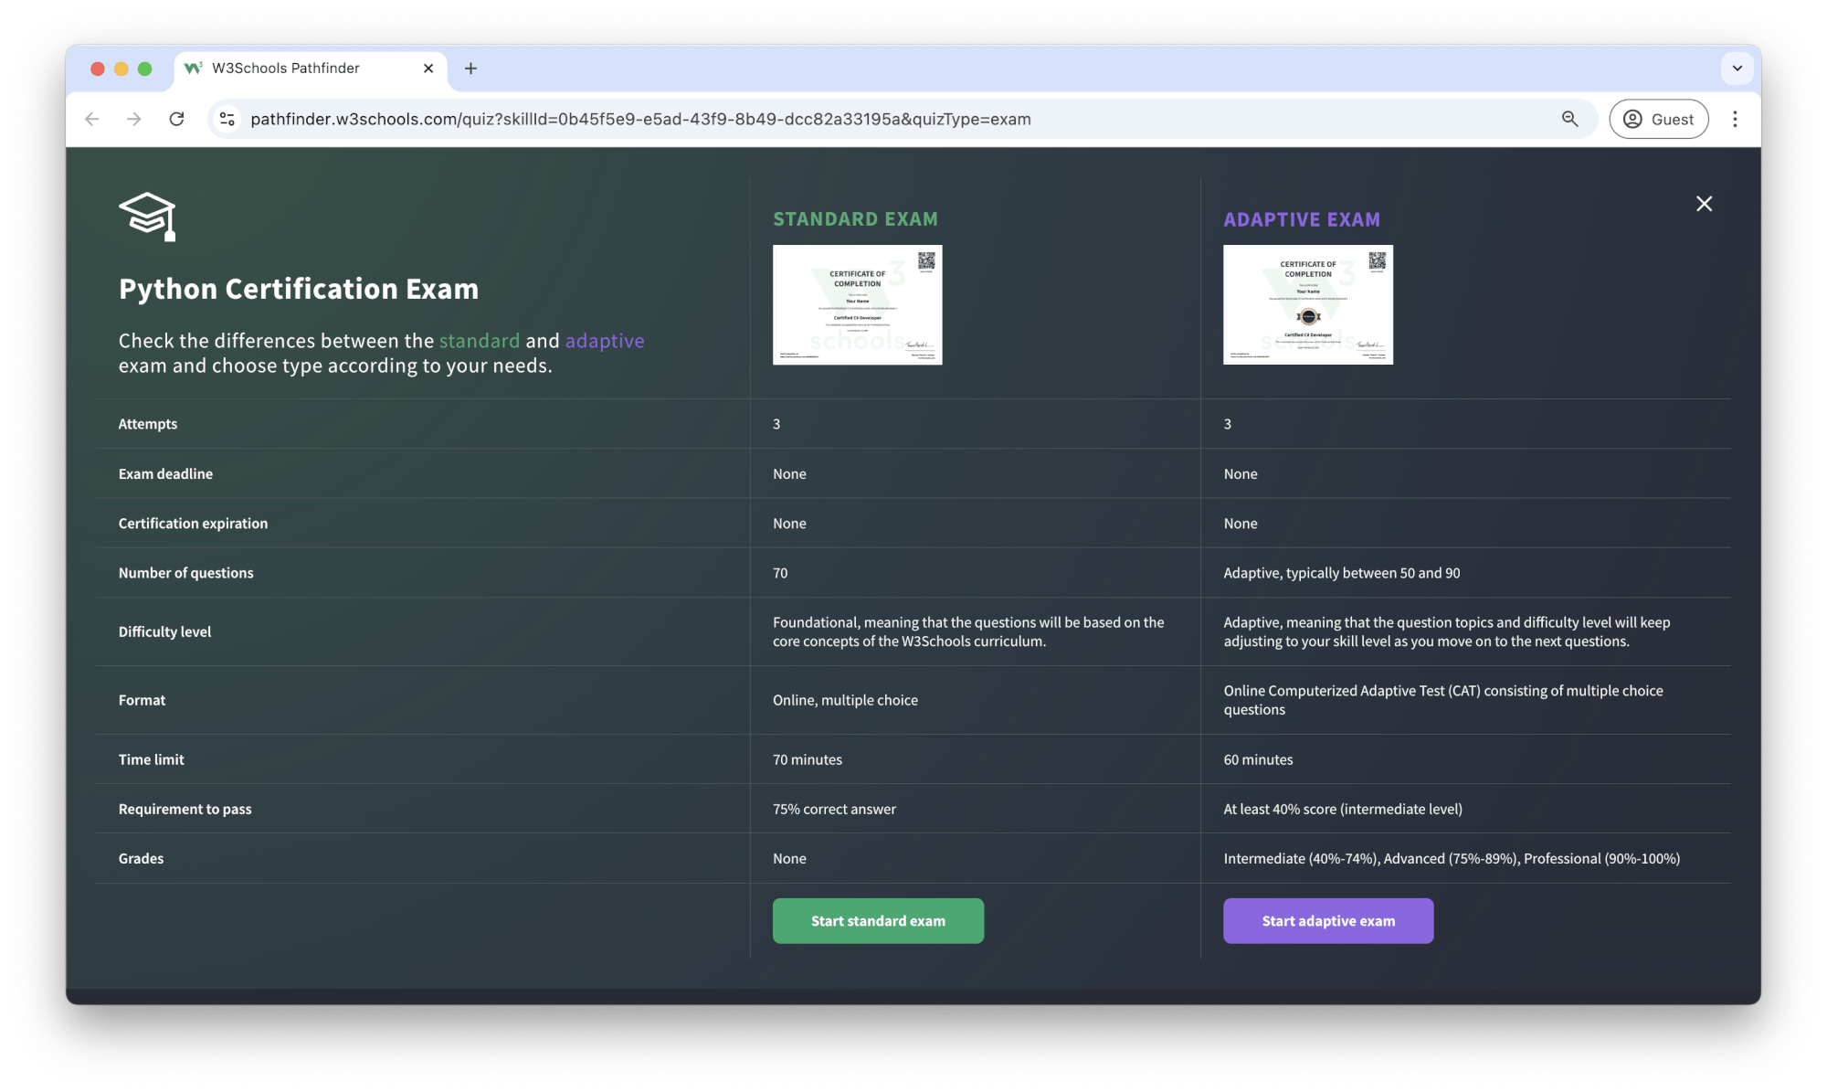This screenshot has width=1827, height=1092.
Task: Open the standard exam certificate thumbnail
Action: [x=857, y=304]
